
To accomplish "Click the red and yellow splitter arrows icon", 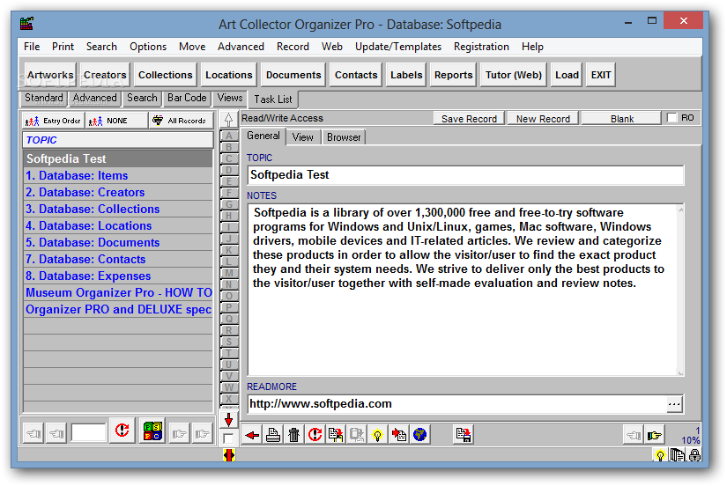I will point(228,455).
